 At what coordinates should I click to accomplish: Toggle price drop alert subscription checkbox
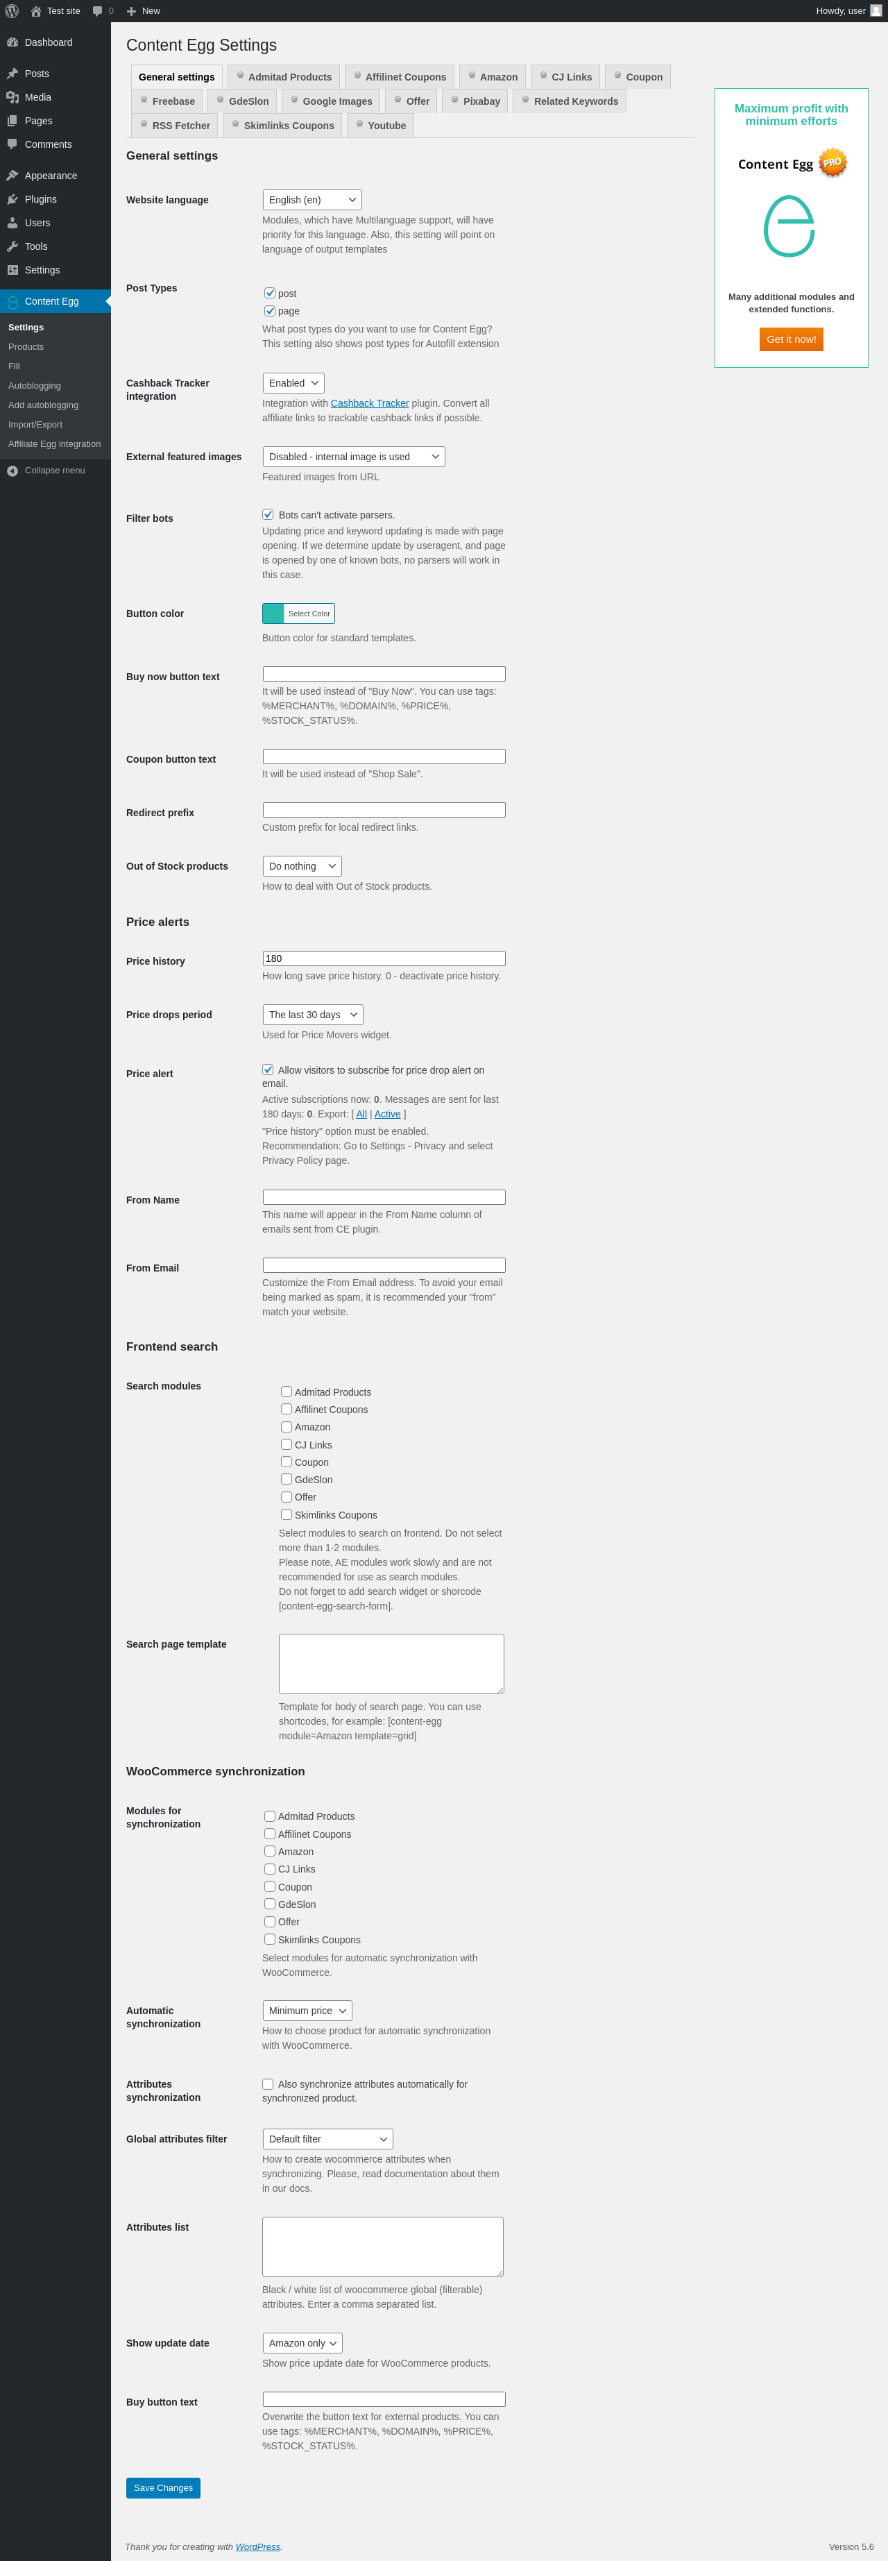268,1070
